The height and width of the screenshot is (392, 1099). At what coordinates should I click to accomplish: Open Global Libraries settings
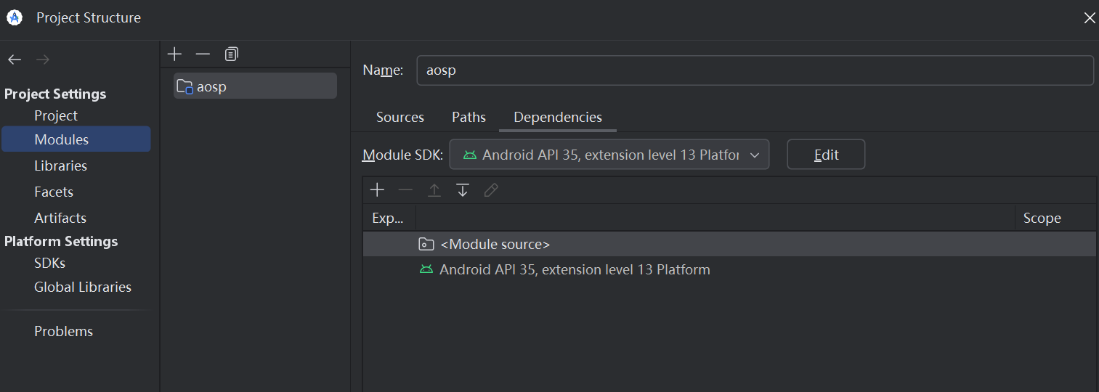(x=83, y=287)
